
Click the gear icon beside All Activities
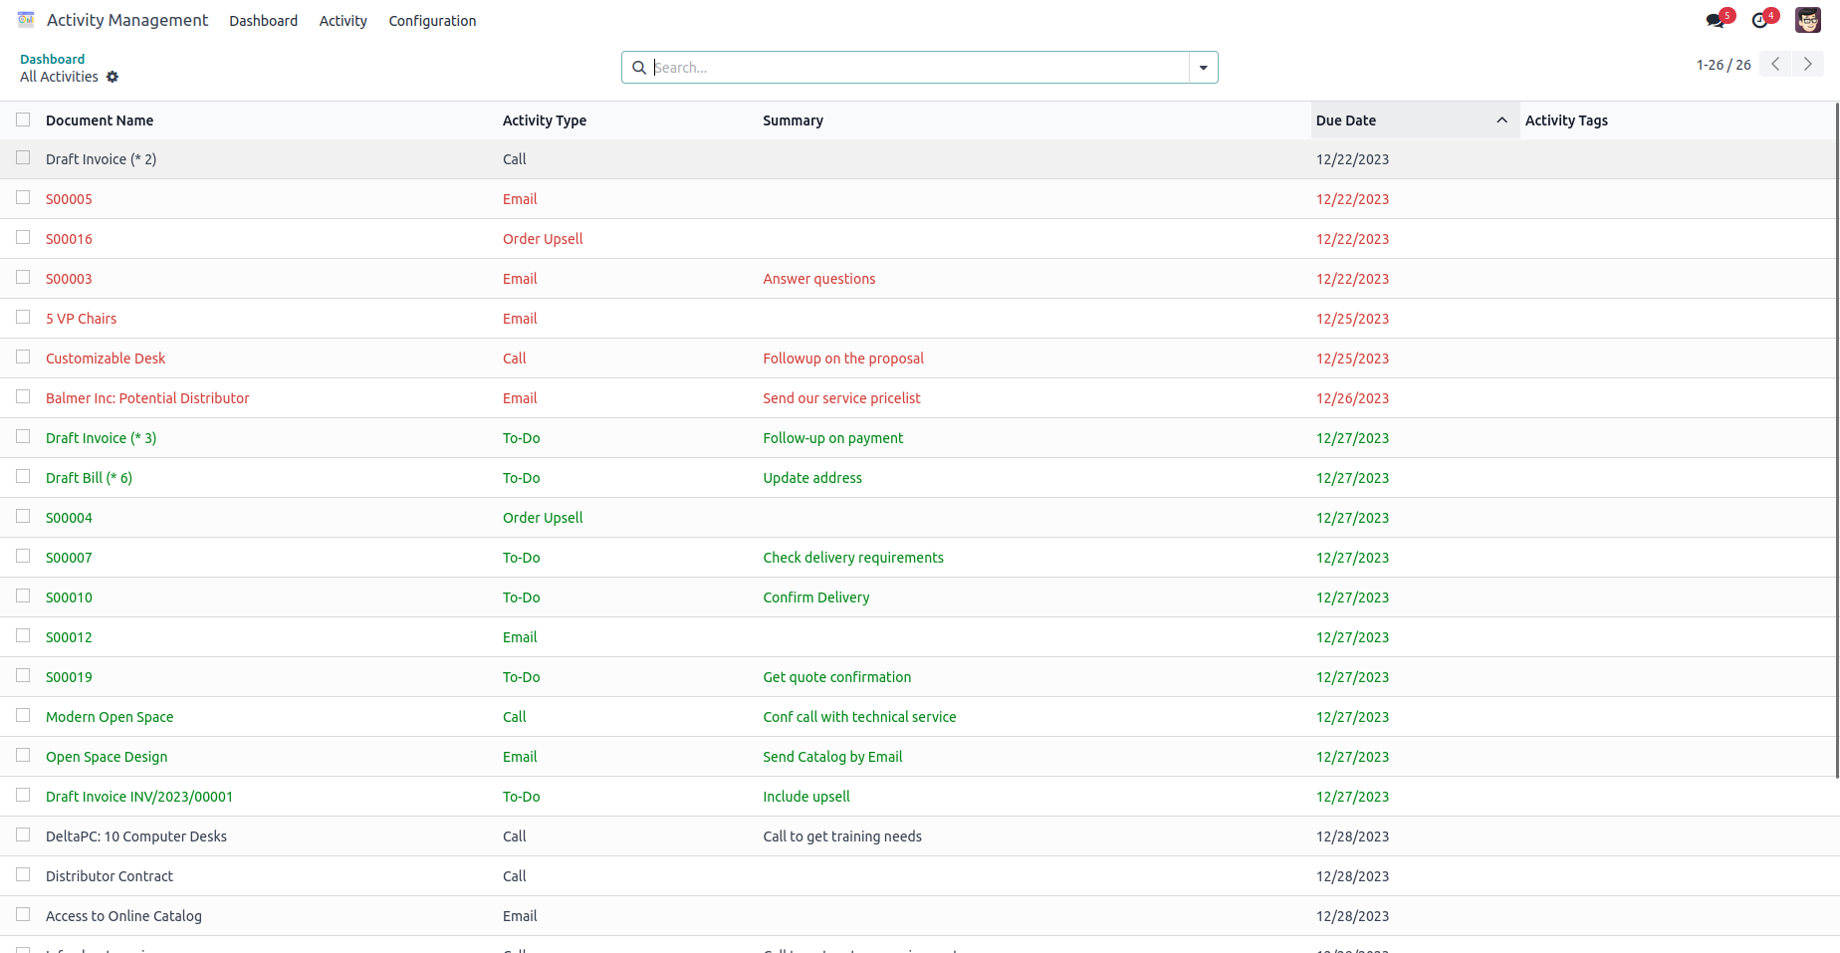click(x=113, y=77)
